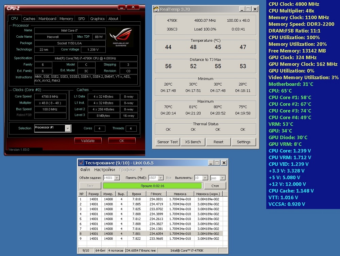Click the Время column header in LinX
340x256 pixels.
pyautogui.click(x=136, y=194)
